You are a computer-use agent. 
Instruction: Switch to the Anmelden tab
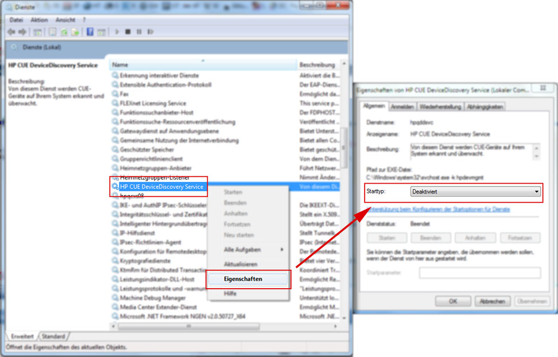[x=402, y=106]
